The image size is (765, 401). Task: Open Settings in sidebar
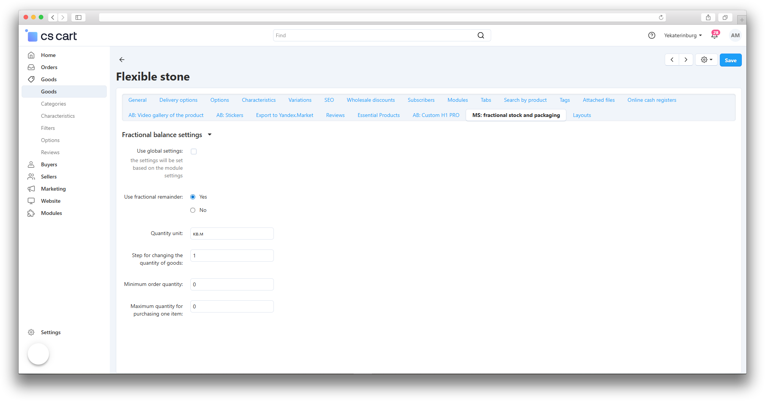51,332
